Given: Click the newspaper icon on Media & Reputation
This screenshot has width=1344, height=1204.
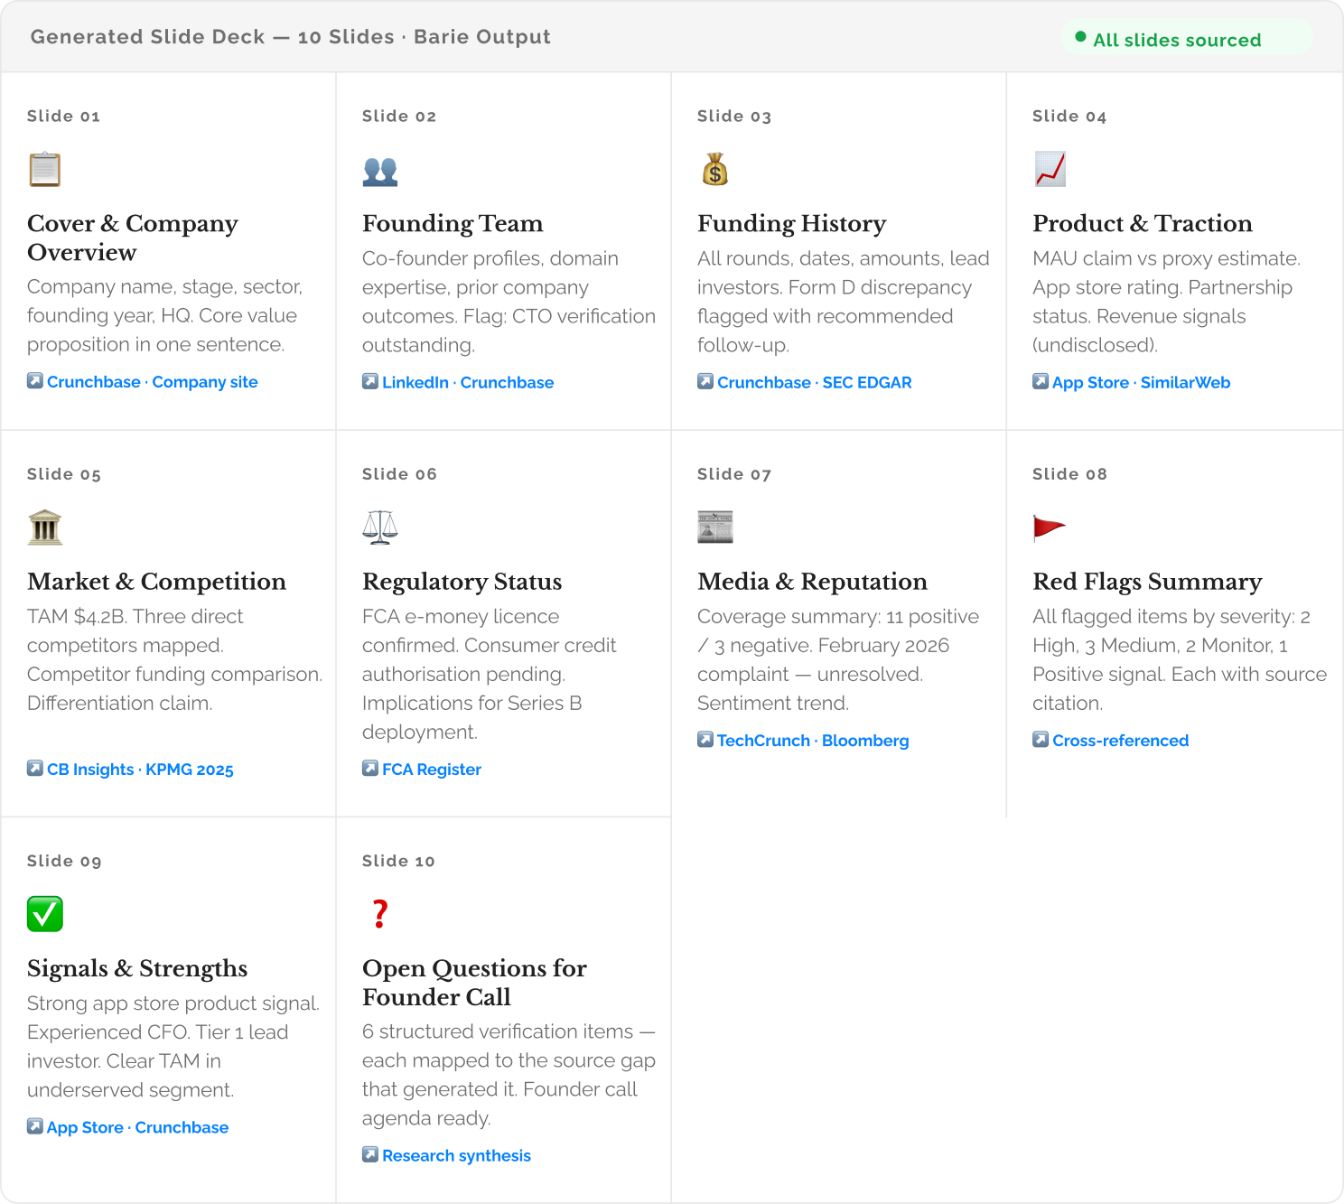Looking at the screenshot, I should 714,527.
